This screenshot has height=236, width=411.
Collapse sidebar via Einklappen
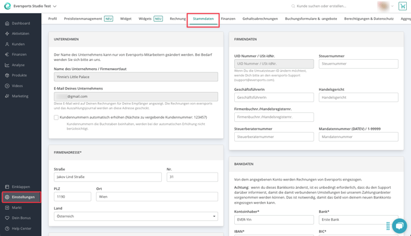click(21, 186)
